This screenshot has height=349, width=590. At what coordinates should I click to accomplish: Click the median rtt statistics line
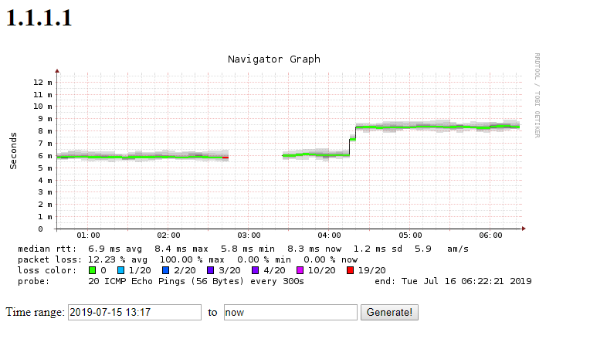(242, 249)
